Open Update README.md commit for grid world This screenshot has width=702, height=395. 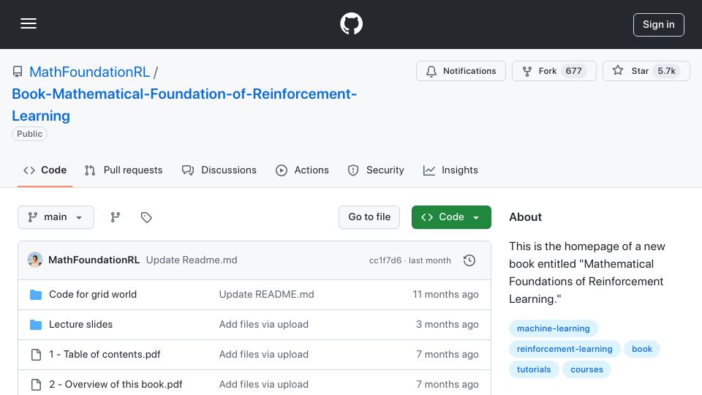pos(266,294)
